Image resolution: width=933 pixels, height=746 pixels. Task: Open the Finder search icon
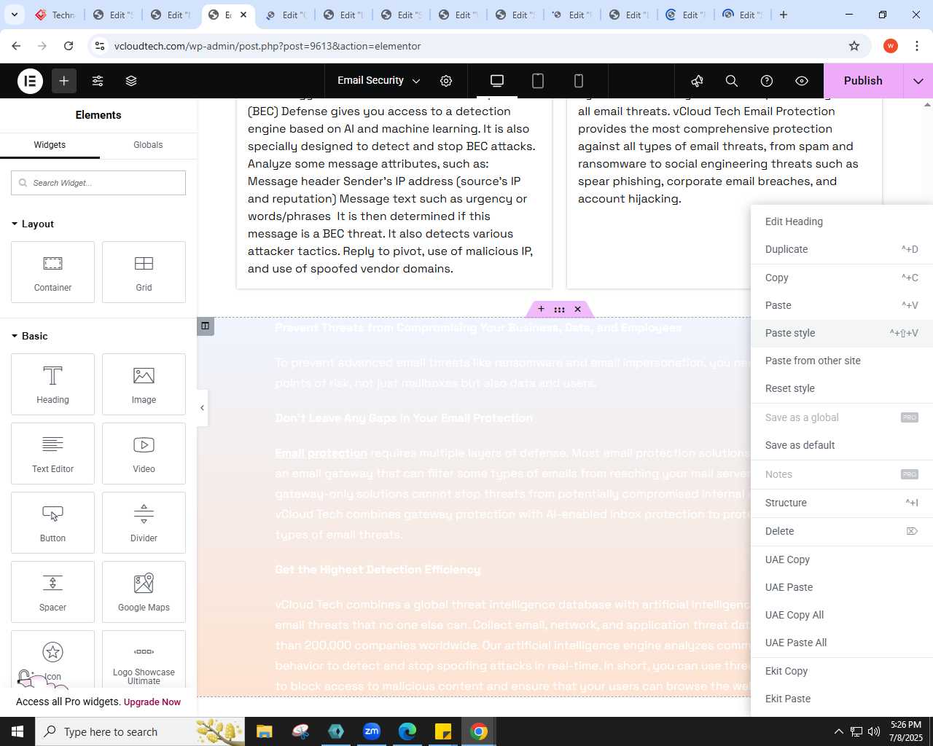[x=732, y=81]
